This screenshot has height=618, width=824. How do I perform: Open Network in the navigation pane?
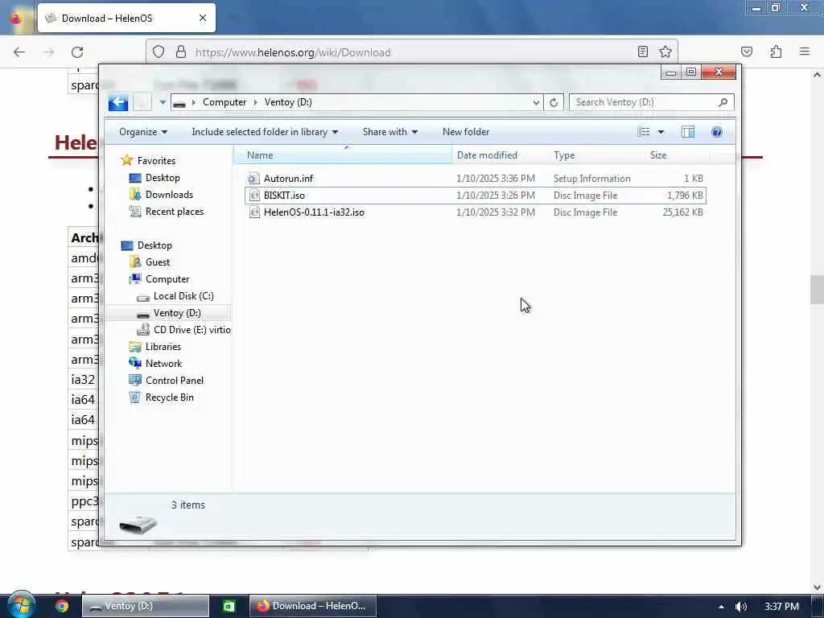pos(163,364)
